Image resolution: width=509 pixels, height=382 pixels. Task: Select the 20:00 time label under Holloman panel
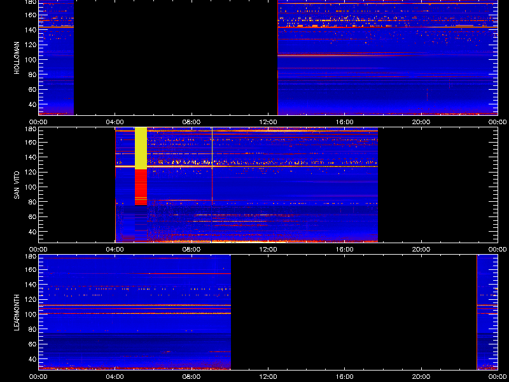click(421, 122)
